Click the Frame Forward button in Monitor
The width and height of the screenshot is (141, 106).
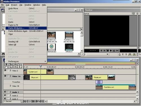pyautogui.click(x=104, y=51)
